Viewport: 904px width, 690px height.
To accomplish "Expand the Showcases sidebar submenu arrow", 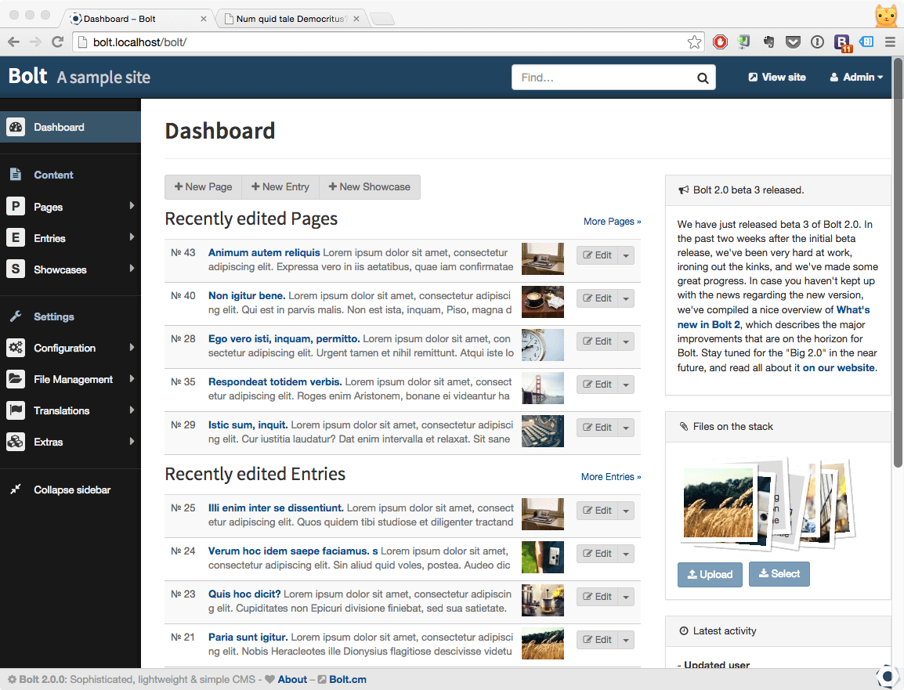I will (x=132, y=268).
